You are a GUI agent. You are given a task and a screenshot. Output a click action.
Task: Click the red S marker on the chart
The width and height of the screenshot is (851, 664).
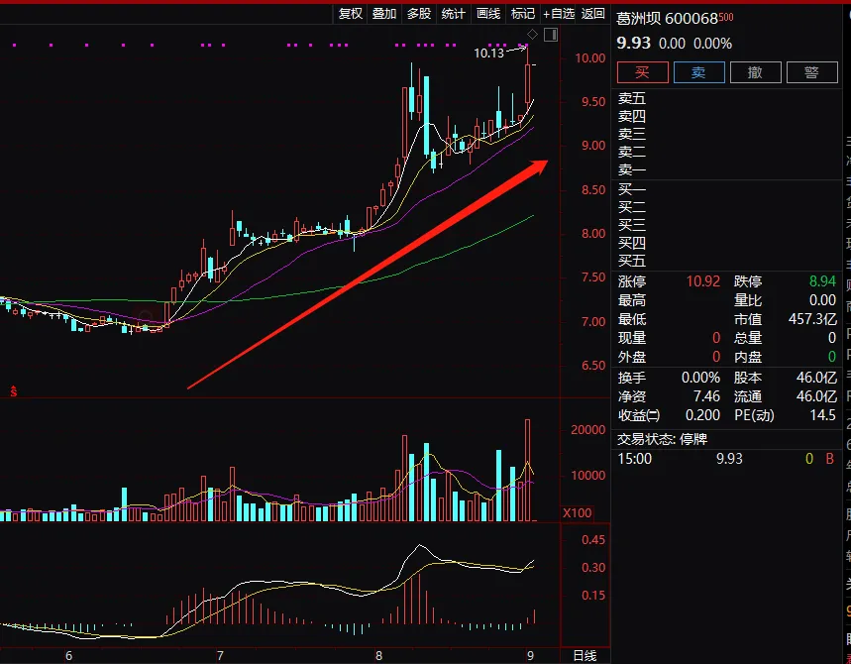14,391
